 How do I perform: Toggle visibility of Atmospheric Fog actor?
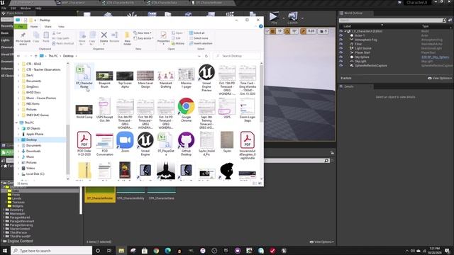pos(341,40)
